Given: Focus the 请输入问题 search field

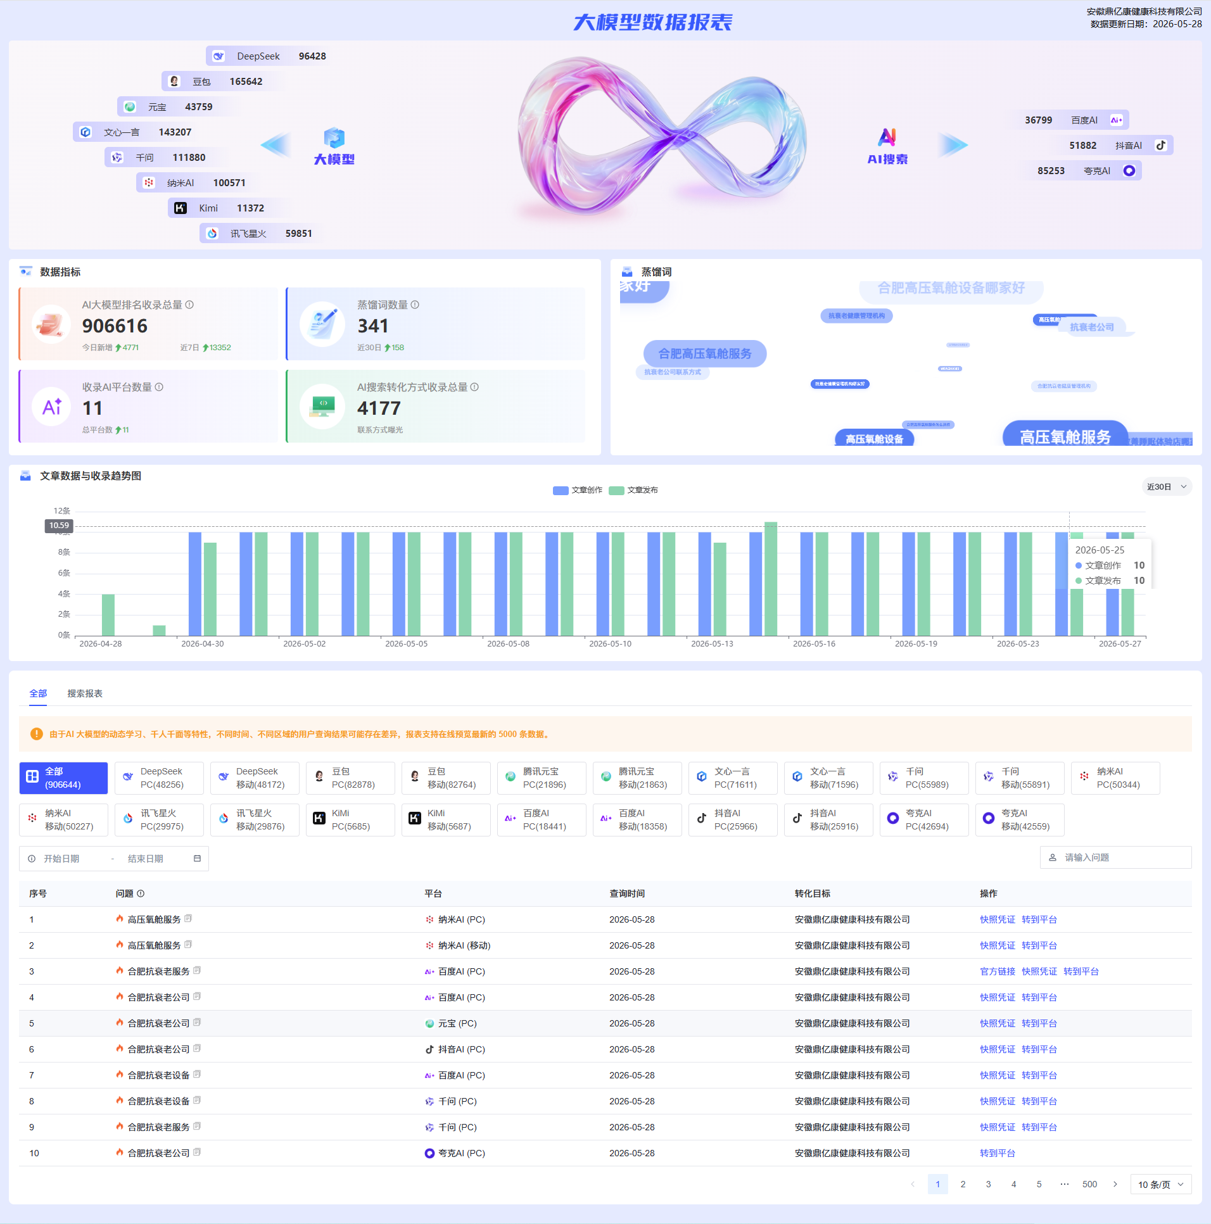Looking at the screenshot, I should point(1116,857).
